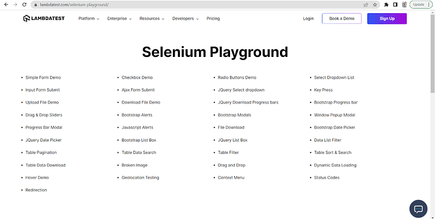Open File Download link
The image size is (435, 219).
point(231,127)
